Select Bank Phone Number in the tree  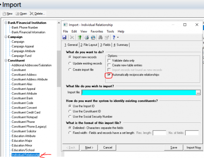[25, 27]
